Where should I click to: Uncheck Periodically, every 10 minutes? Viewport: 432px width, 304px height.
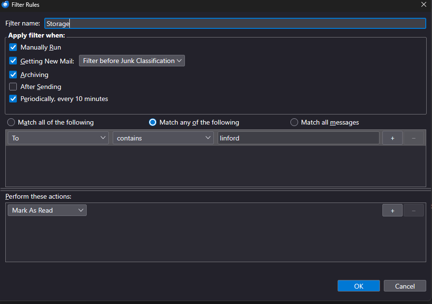tap(13, 99)
